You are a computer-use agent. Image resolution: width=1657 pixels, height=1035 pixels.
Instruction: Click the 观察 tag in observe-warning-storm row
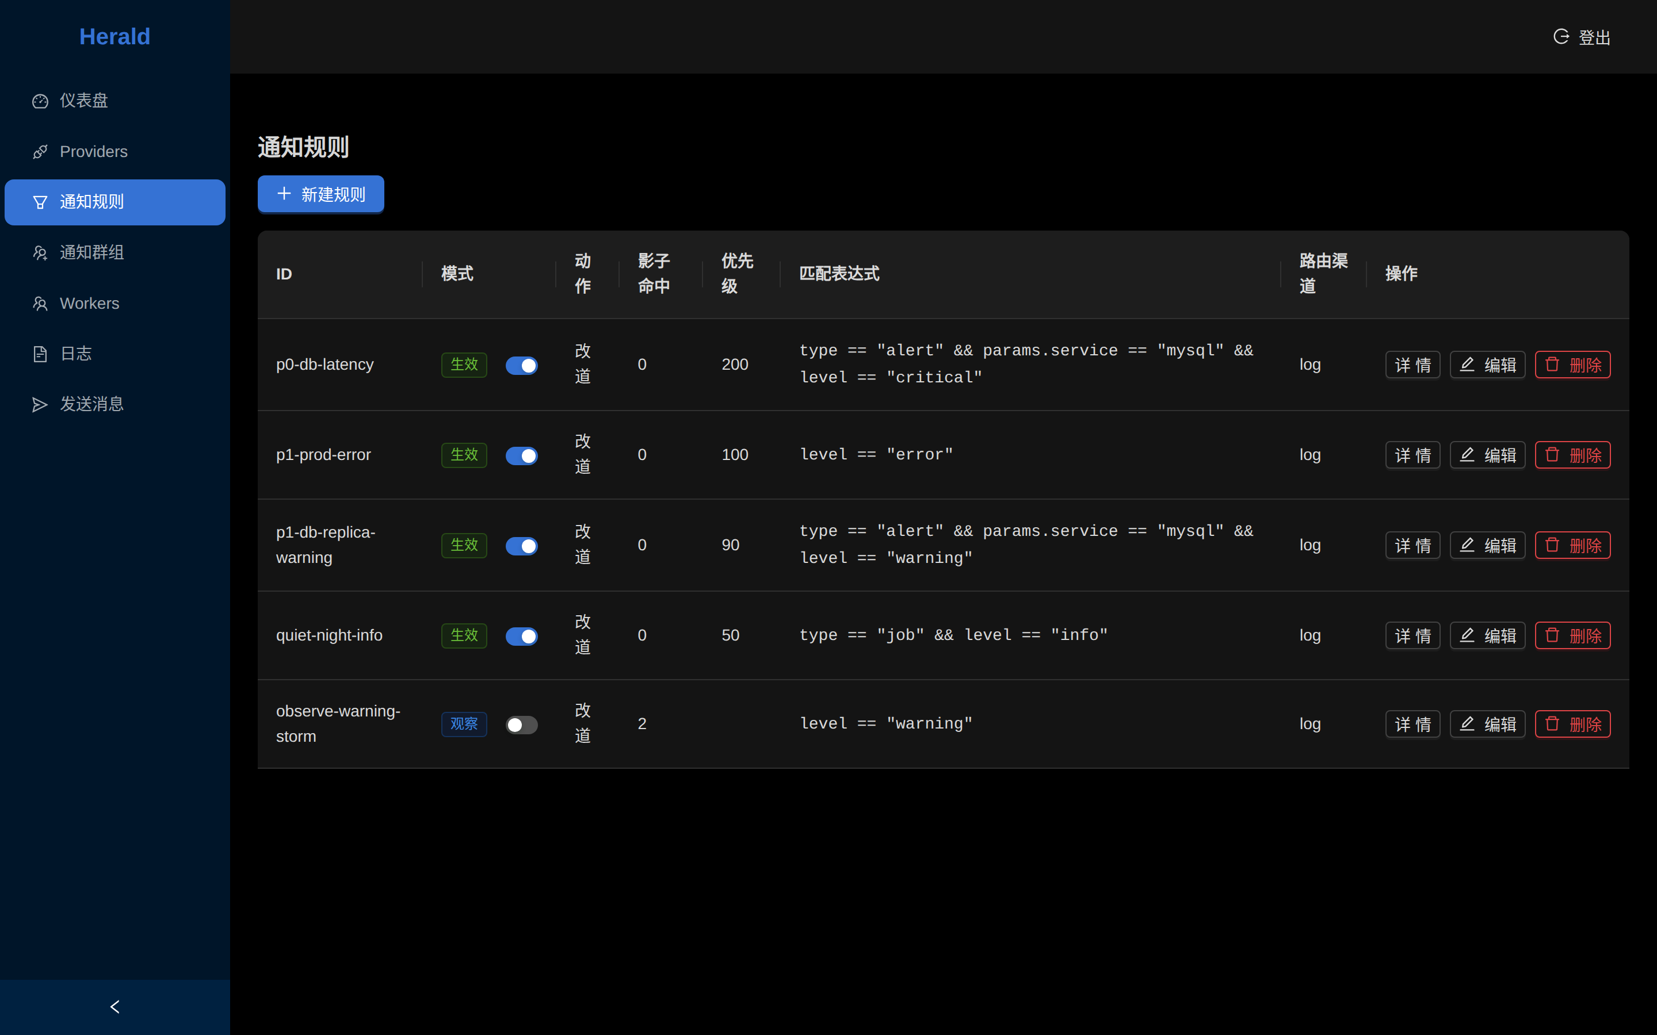click(x=464, y=724)
